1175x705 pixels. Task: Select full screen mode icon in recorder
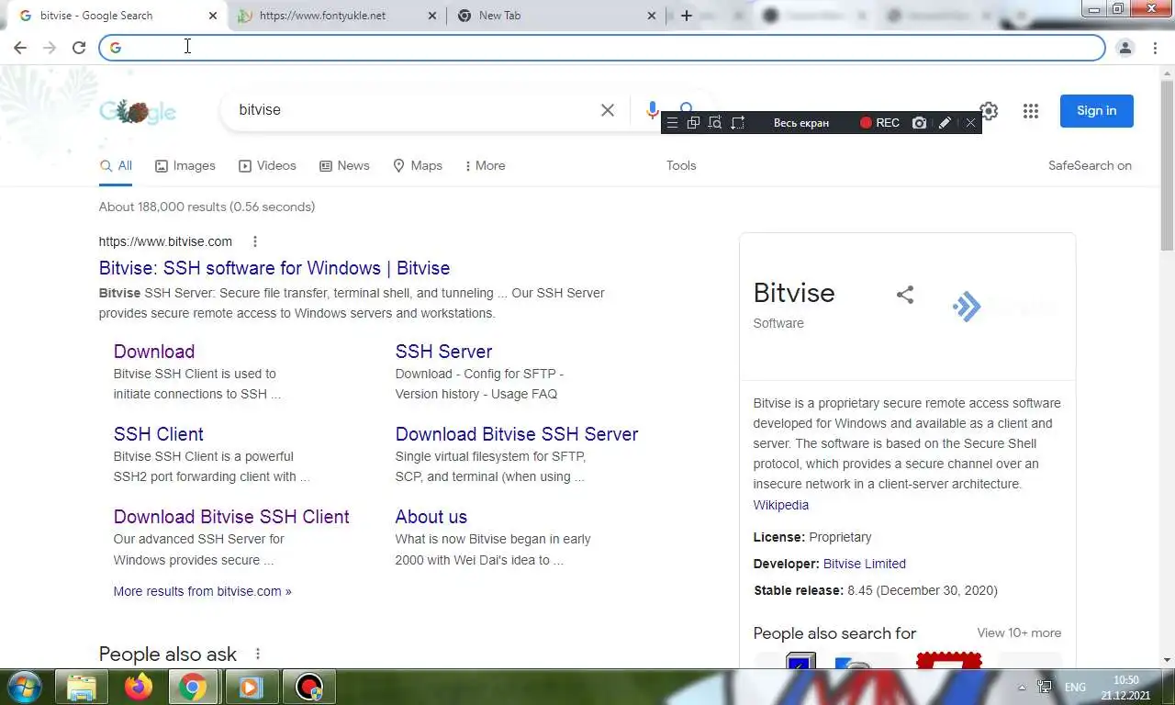[737, 123]
